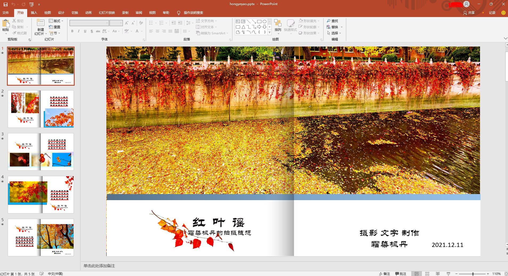This screenshot has height=276, width=508.
Task: Click the zoom slider handle
Action: 473,274
